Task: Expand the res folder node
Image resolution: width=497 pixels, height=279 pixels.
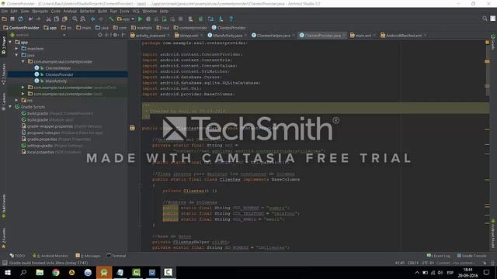Action: tap(16, 100)
